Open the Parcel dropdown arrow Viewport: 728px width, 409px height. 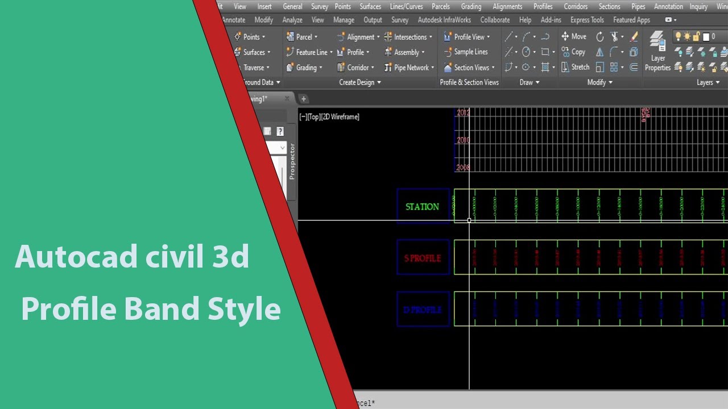316,37
